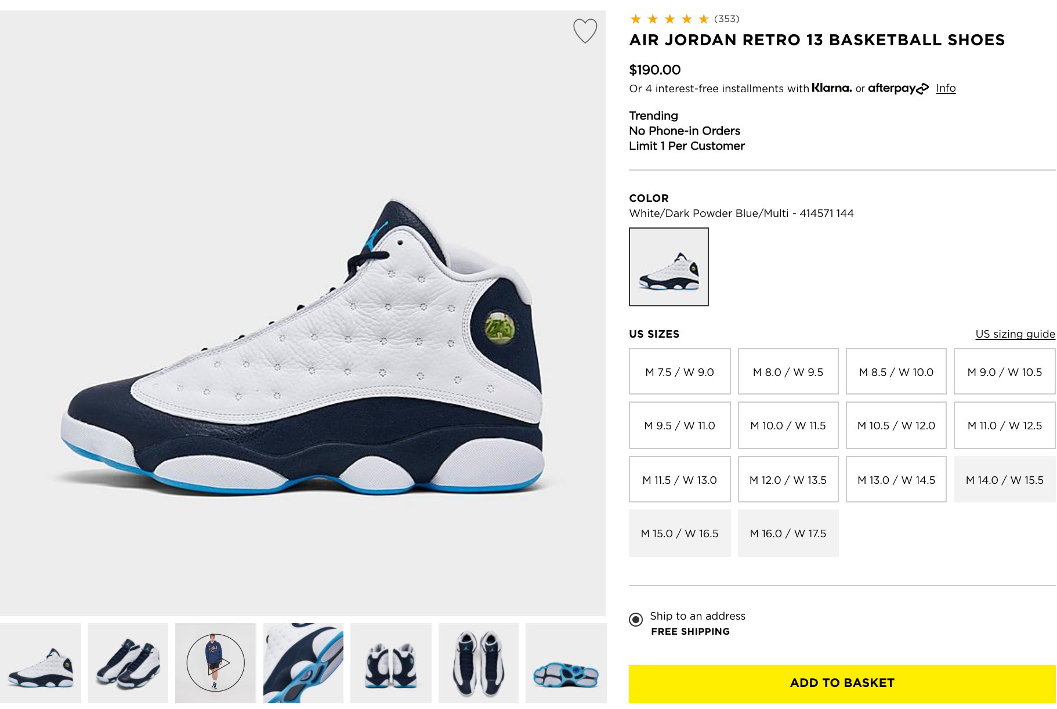Select the White/Dark Powder Blue color swatch
Image resolution: width=1057 pixels, height=709 pixels.
click(668, 267)
